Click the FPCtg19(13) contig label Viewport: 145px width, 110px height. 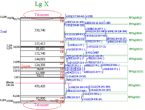(x=136, y=49)
